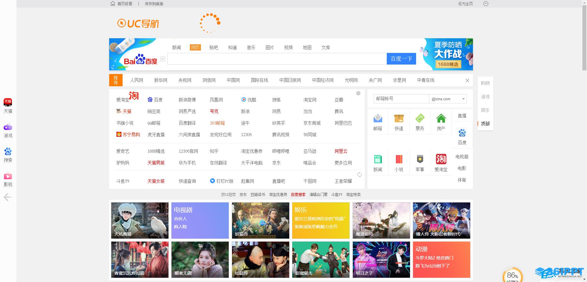
Task: Open the @sina.com email domain dropdown
Action: coord(448,99)
